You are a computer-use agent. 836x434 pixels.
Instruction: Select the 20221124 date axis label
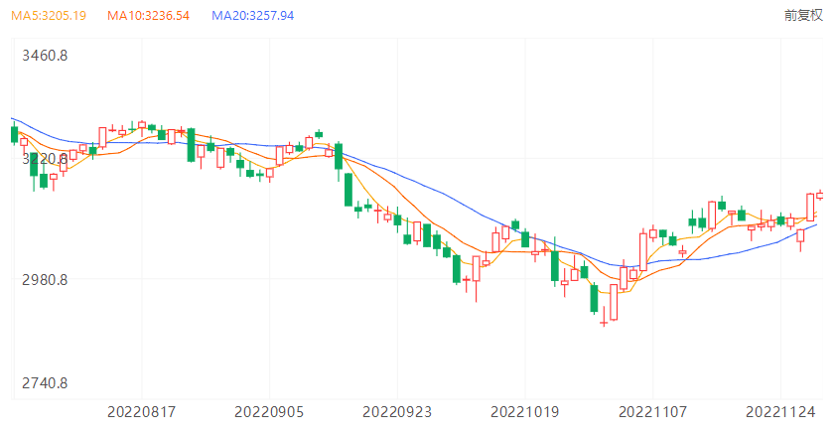[x=779, y=410]
